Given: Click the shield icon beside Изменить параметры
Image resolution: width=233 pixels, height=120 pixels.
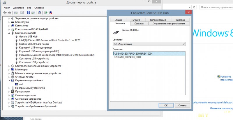Looking at the screenshot, I should tap(219, 77).
